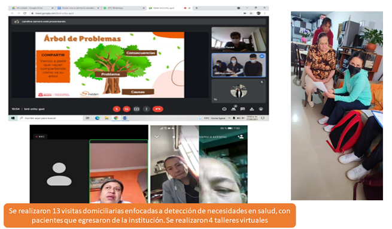
Task: Open the meeting details info icon
Action: click(224, 109)
